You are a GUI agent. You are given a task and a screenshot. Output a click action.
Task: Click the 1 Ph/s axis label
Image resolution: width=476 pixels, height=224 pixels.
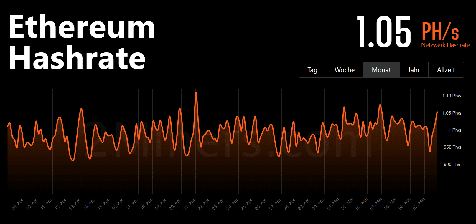[x=455, y=130]
